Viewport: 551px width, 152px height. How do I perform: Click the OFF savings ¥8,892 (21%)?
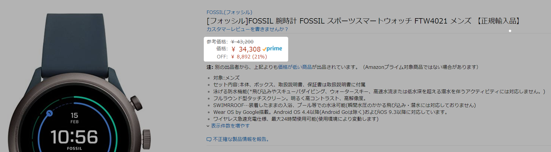249,57
